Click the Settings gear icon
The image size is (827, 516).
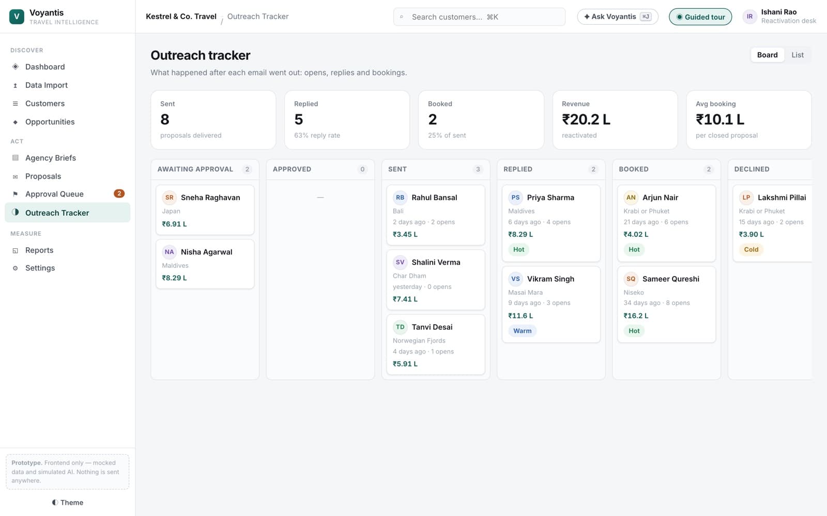click(16, 268)
